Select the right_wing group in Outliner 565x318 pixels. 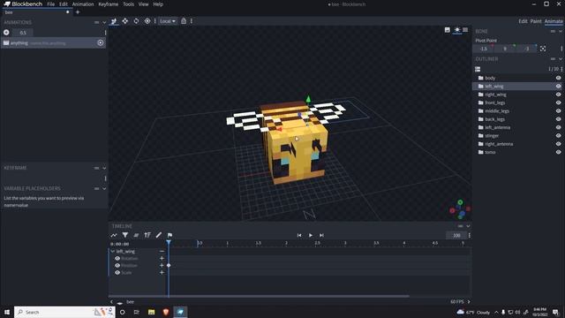[x=518, y=95]
